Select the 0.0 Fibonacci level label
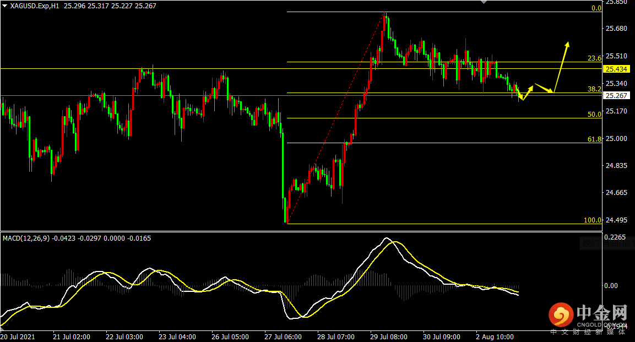Image resolution: width=635 pixels, height=342 pixels. (x=596, y=8)
